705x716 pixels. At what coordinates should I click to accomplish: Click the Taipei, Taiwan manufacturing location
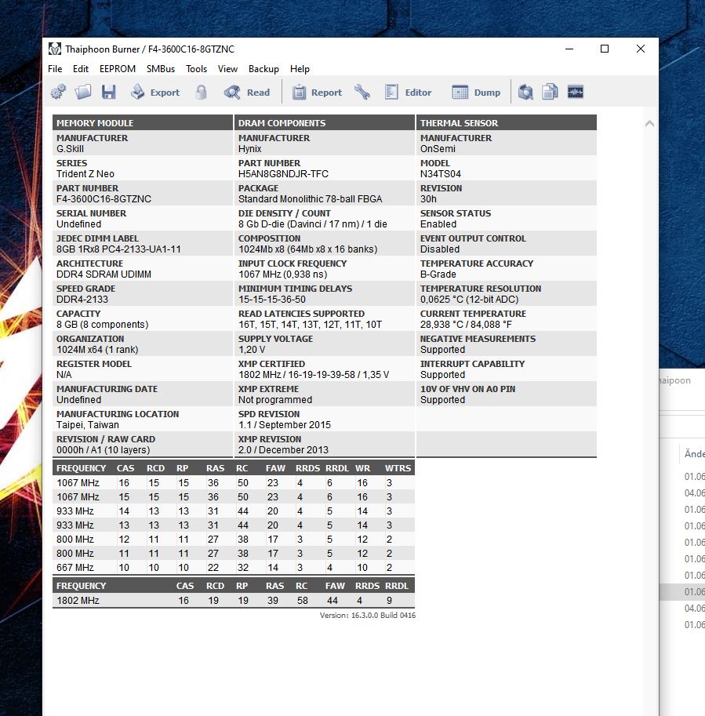(x=88, y=425)
